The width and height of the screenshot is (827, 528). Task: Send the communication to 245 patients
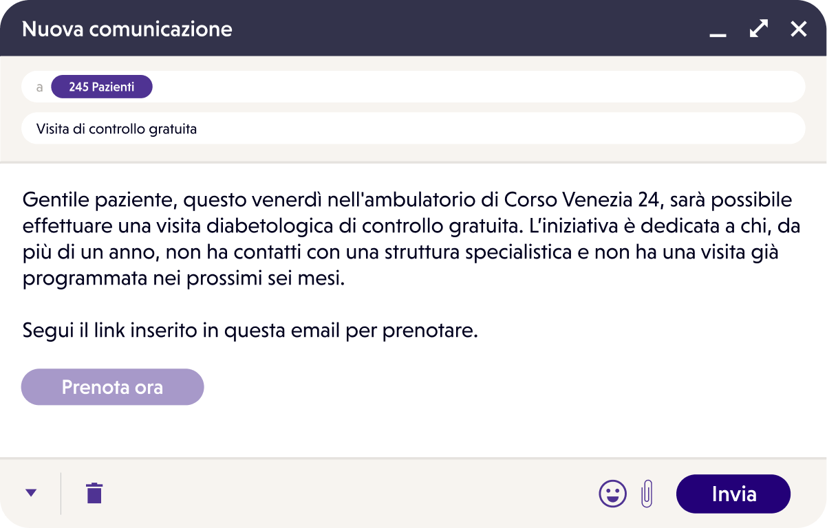pos(733,494)
